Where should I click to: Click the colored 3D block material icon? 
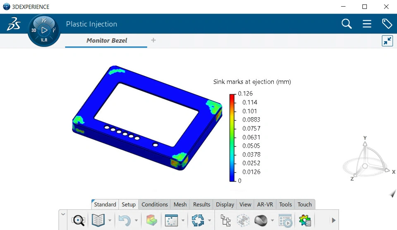pyautogui.click(x=152, y=220)
